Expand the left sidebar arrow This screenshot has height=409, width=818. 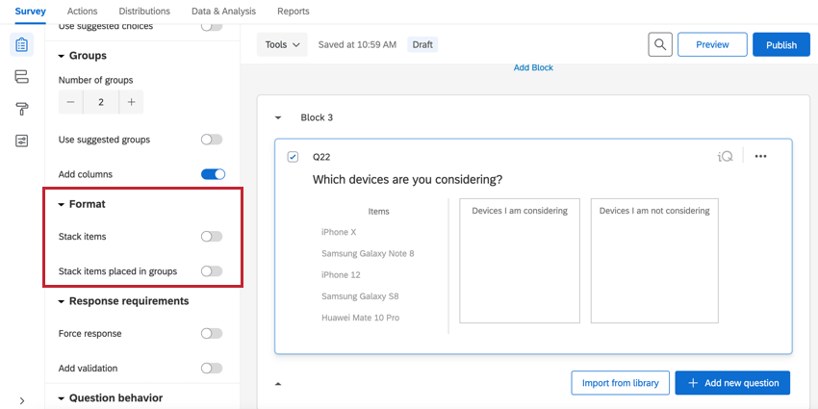pos(22,400)
